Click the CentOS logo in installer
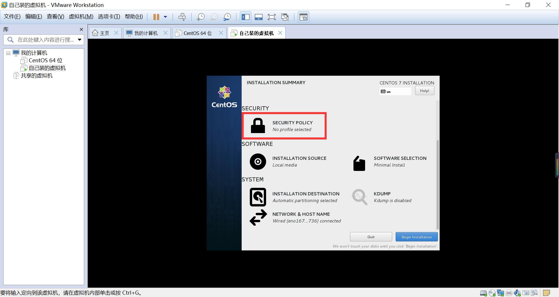 pos(224,97)
